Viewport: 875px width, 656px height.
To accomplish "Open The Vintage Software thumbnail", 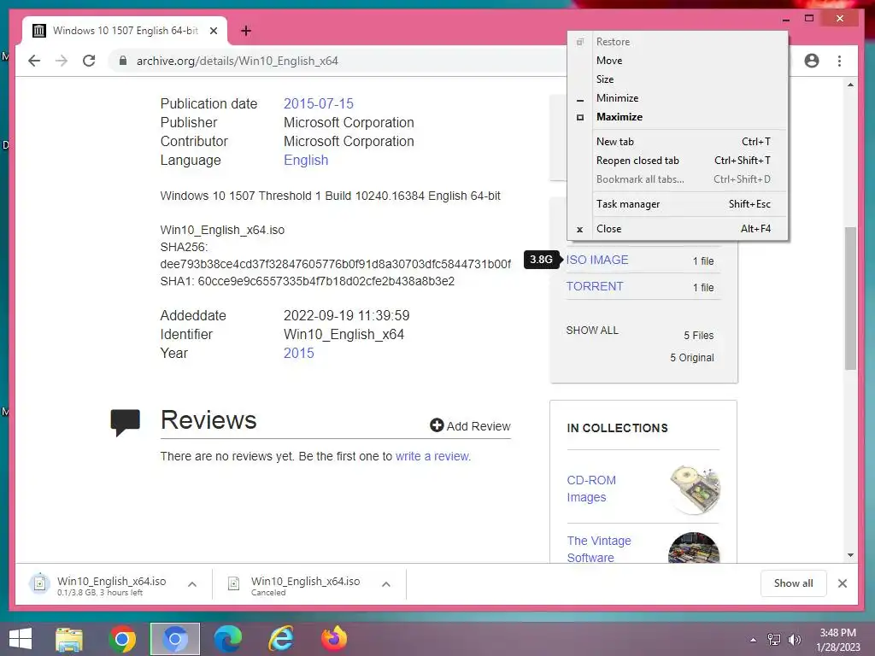I will (694, 548).
